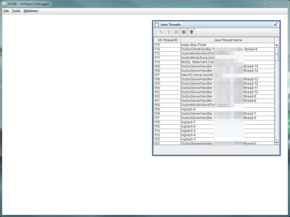Select OS thread ID 159 cell
This screenshot has height=217, width=290.
point(167,109)
